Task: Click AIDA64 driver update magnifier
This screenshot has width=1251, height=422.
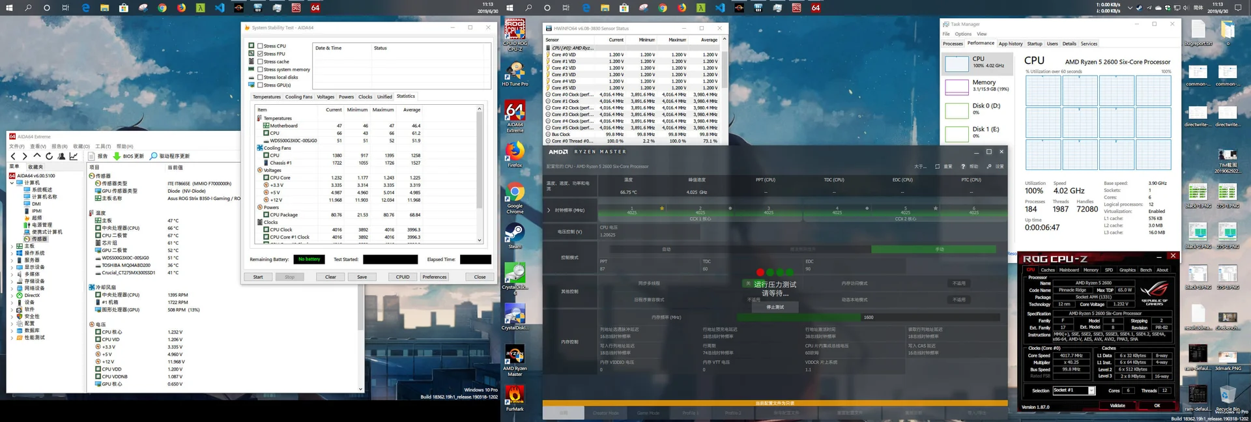Action: pyautogui.click(x=154, y=156)
